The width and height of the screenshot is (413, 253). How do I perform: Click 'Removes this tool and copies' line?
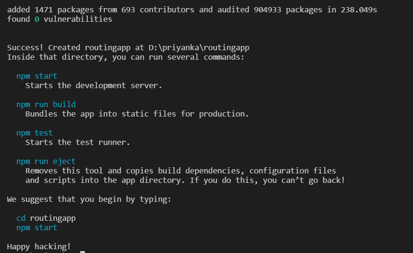tap(181, 171)
